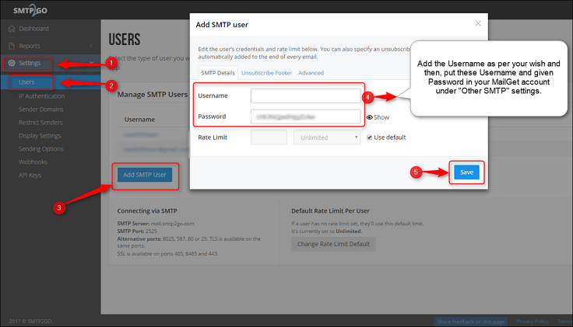
Task: Click the Settings gear icon
Action: 12,63
